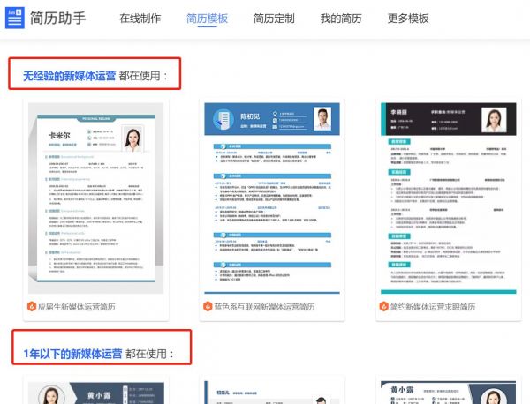Image resolution: width=530 pixels, height=404 pixels.
Task: Click hot icon beside 应届生新媒体运营简历
Action: pos(32,307)
